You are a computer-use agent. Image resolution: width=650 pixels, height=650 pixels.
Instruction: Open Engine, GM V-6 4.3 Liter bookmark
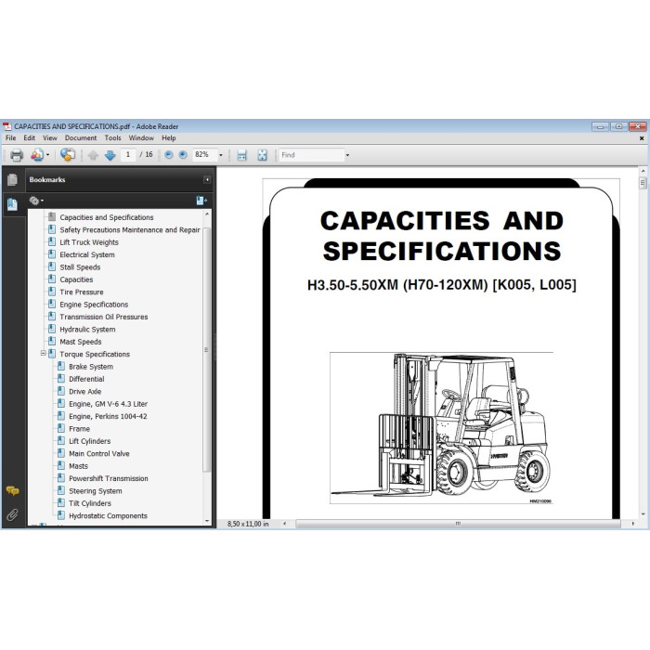point(109,404)
